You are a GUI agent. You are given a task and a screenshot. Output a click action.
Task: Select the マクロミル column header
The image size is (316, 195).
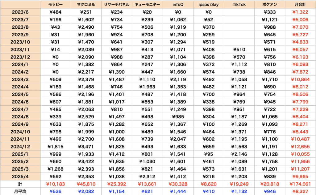(x=86, y=4)
